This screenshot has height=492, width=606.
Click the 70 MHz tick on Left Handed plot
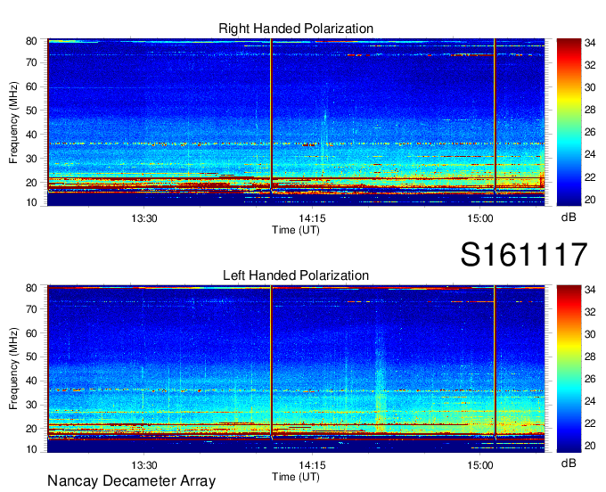[31, 309]
